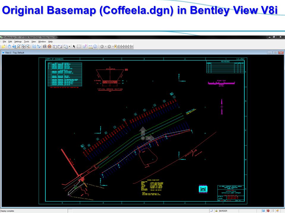The width and height of the screenshot is (285, 213).
Task: Click the snap mode icon in status bar
Action: point(211,211)
